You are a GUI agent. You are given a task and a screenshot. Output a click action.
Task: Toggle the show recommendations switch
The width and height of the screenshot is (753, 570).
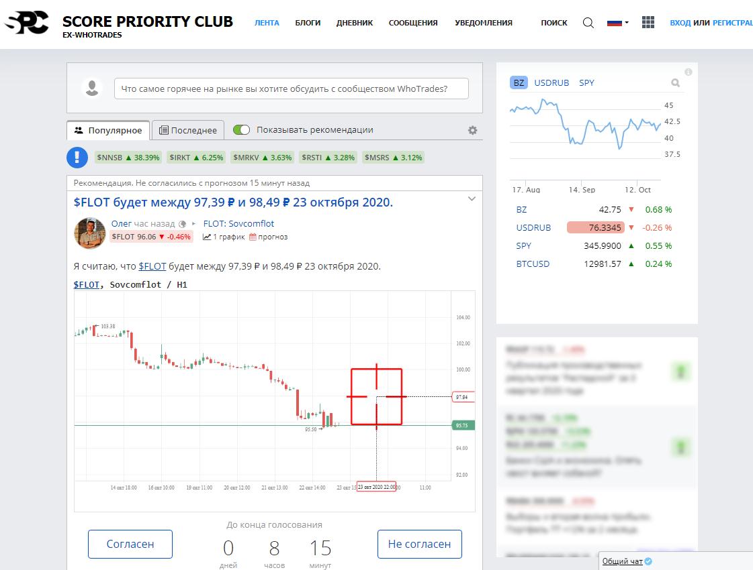[241, 130]
